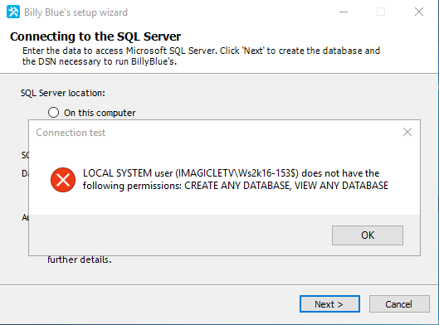439x325 pixels.
Task: Click the red error icon in dialog
Action: 63,180
